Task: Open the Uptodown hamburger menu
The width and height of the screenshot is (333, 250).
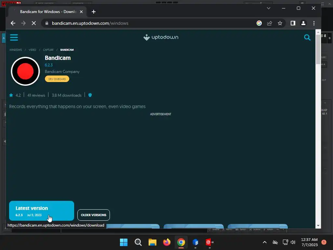Action: click(x=14, y=37)
